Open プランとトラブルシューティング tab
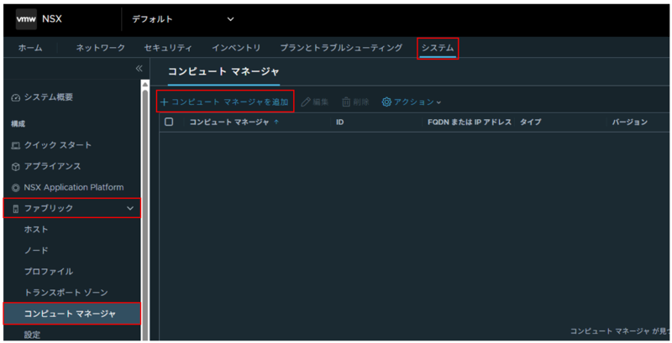This screenshot has height=343, width=672. pyautogui.click(x=341, y=48)
